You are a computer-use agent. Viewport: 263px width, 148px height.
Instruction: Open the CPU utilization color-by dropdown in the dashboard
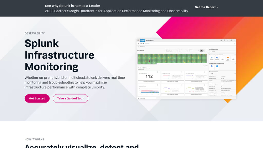pyautogui.click(x=171, y=50)
